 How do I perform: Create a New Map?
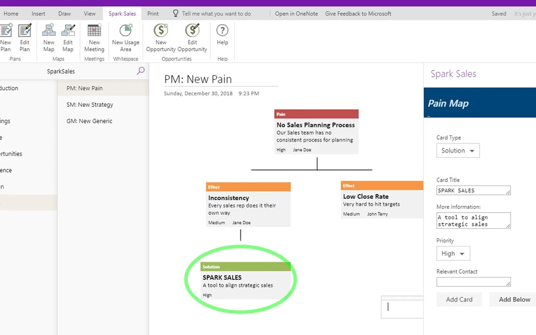click(49, 38)
